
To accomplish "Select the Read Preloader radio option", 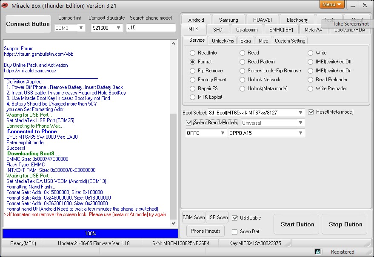I will click(x=328, y=80).
